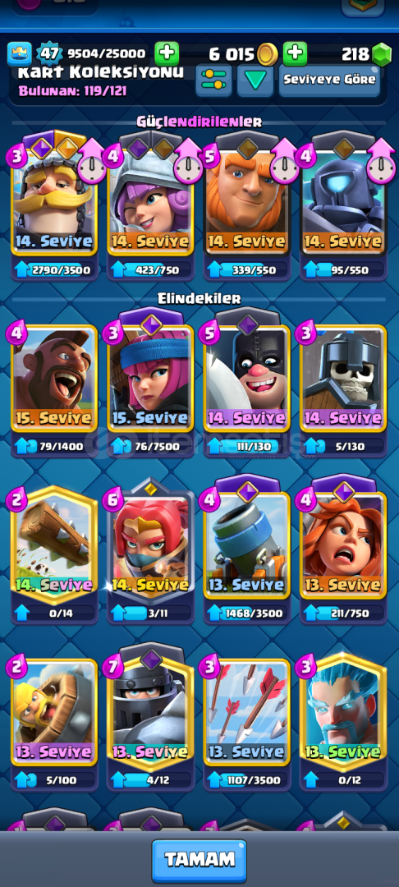Select the Arrows card with 1107/3500
The height and width of the screenshot is (887, 399).
pos(247,711)
